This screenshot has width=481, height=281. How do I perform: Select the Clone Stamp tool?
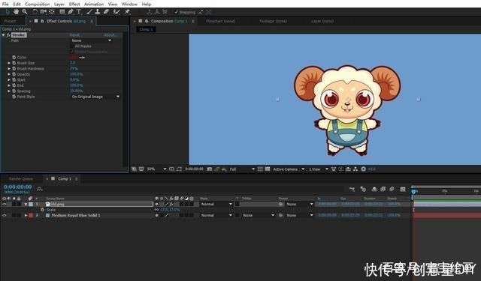[x=98, y=12]
